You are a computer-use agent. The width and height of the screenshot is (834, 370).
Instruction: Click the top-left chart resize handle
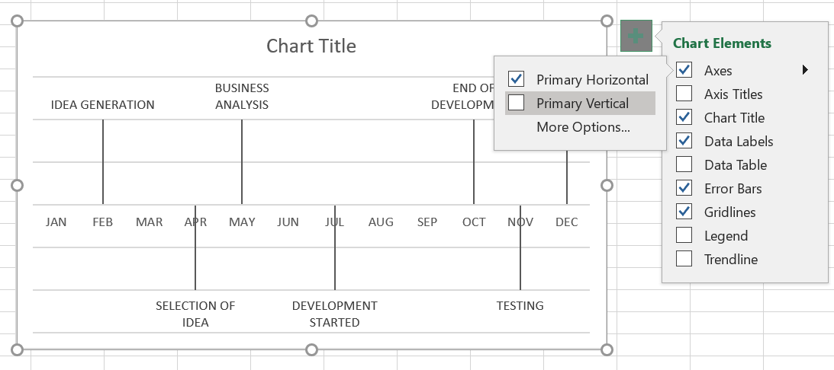click(18, 21)
